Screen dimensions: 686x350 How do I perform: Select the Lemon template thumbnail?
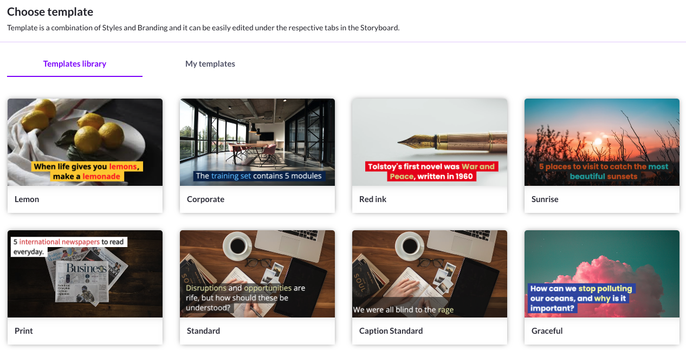(85, 142)
